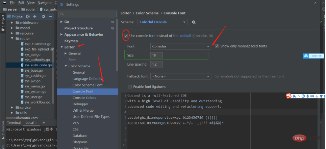Click the Line spacing input field
This screenshot has width=326, height=149.
(156, 64)
